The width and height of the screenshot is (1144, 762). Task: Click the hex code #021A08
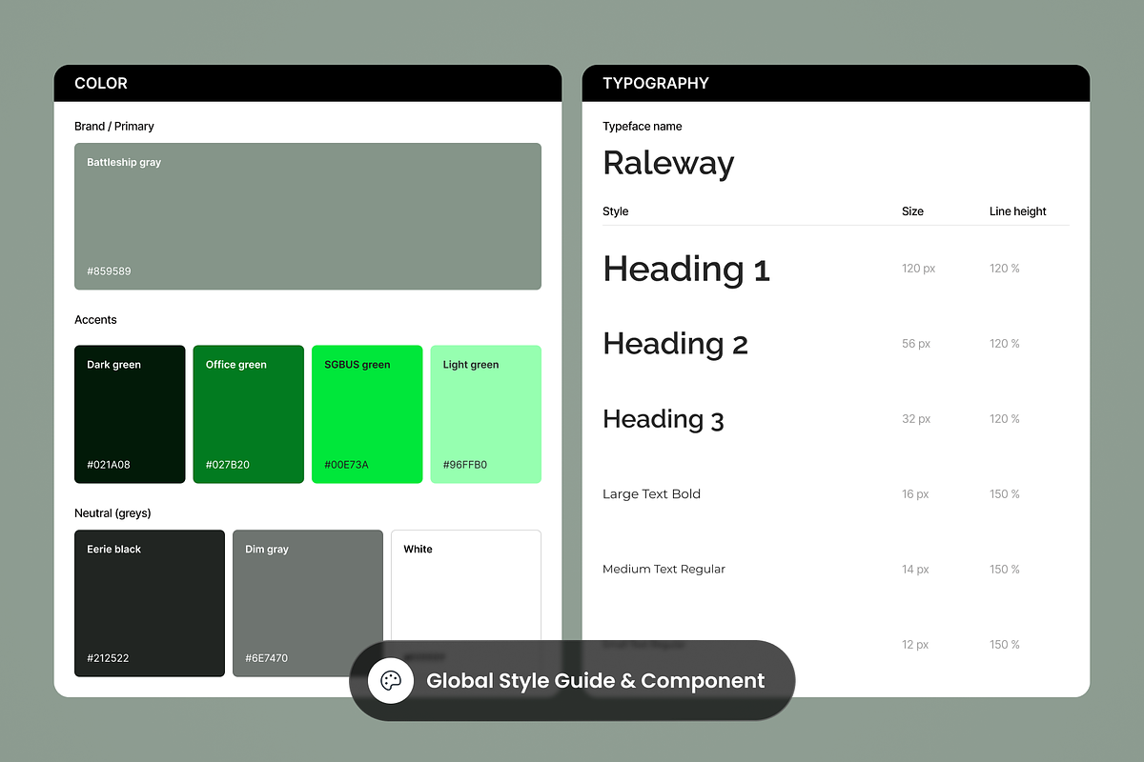pyautogui.click(x=109, y=465)
